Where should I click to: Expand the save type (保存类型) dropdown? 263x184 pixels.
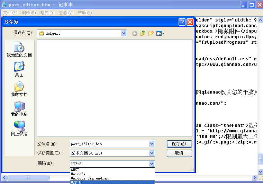(x=152, y=153)
